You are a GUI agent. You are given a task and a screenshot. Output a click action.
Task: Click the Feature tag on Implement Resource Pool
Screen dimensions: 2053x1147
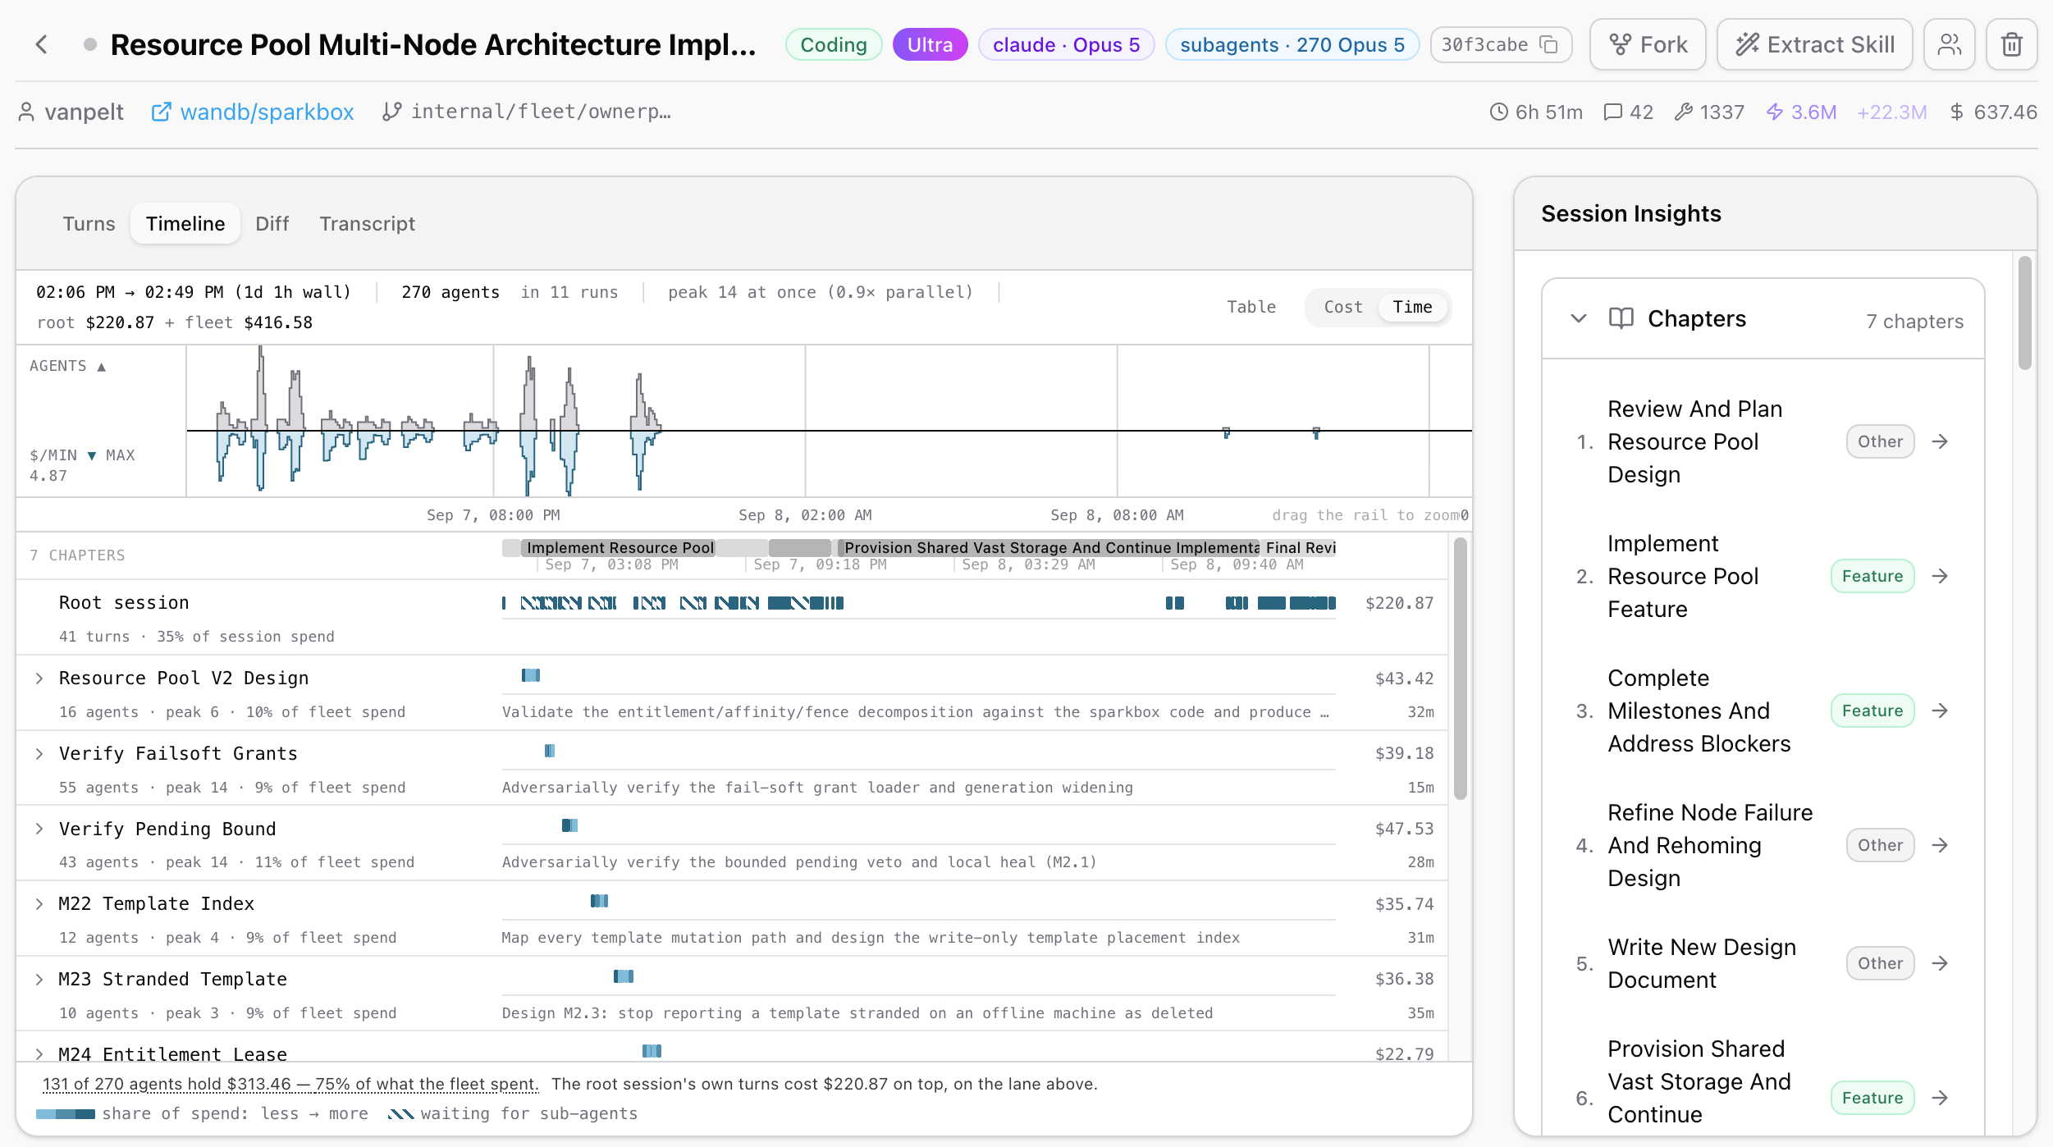[1872, 576]
